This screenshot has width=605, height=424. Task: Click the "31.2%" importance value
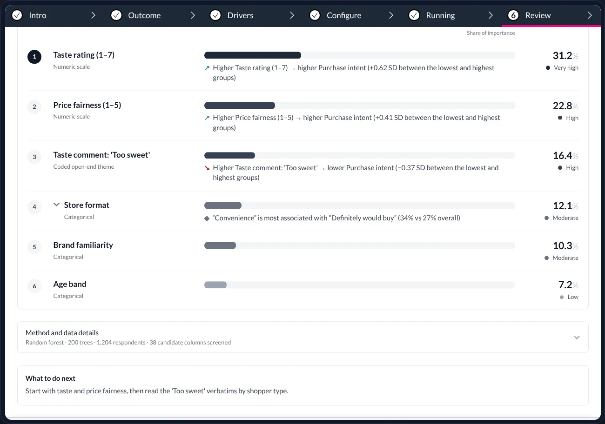(565, 56)
